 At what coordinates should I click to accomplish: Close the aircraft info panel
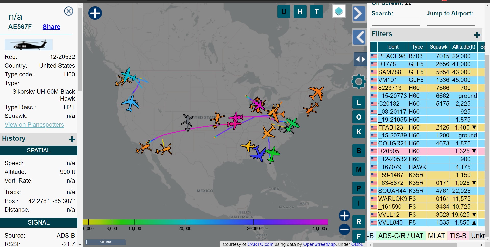tap(69, 11)
